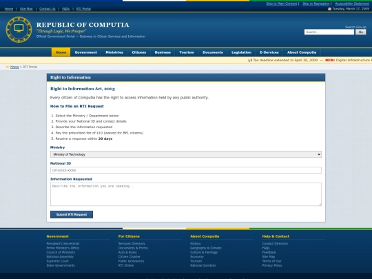
Task: Open Contact Us link in top bar
Action: click(x=48, y=9)
